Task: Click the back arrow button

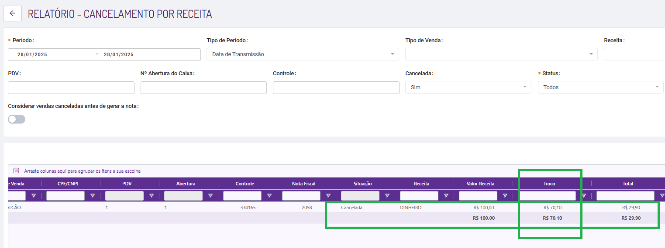Action: tap(12, 13)
